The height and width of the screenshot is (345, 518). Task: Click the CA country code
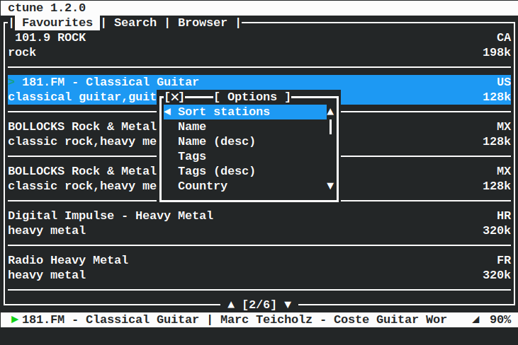(x=504, y=37)
